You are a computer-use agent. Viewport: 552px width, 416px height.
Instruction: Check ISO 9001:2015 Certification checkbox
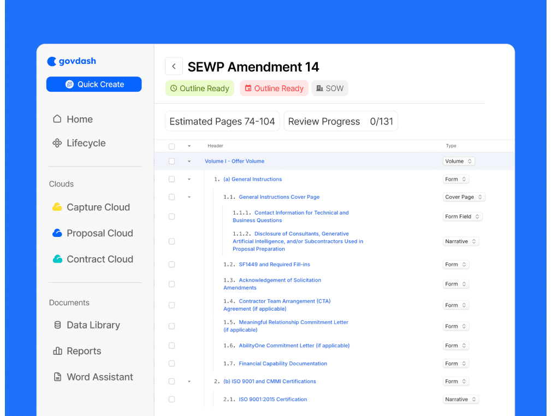click(x=172, y=399)
